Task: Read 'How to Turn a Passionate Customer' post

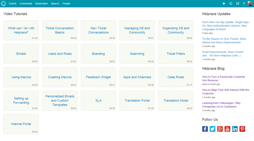Action: point(224,79)
